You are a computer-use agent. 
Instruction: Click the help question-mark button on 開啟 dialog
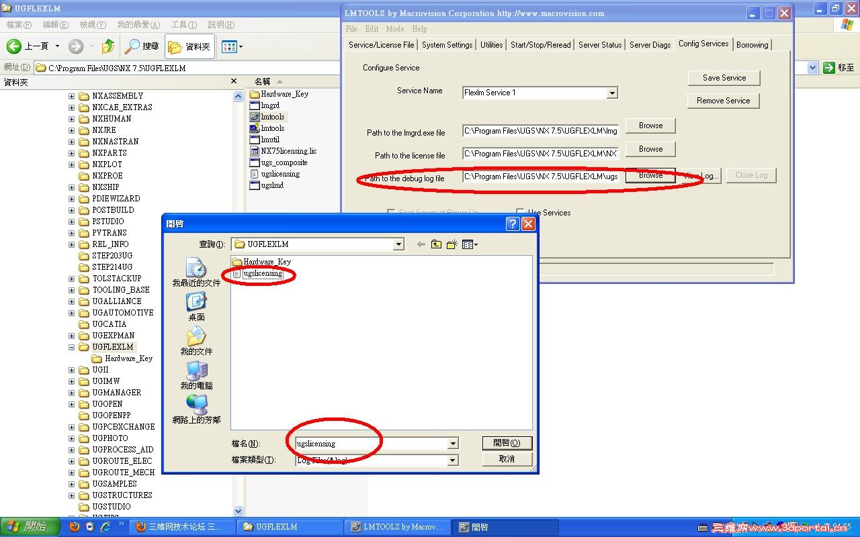[x=513, y=224]
